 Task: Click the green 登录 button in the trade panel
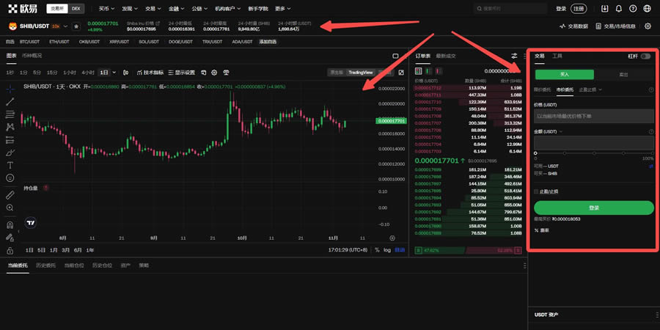click(x=593, y=208)
